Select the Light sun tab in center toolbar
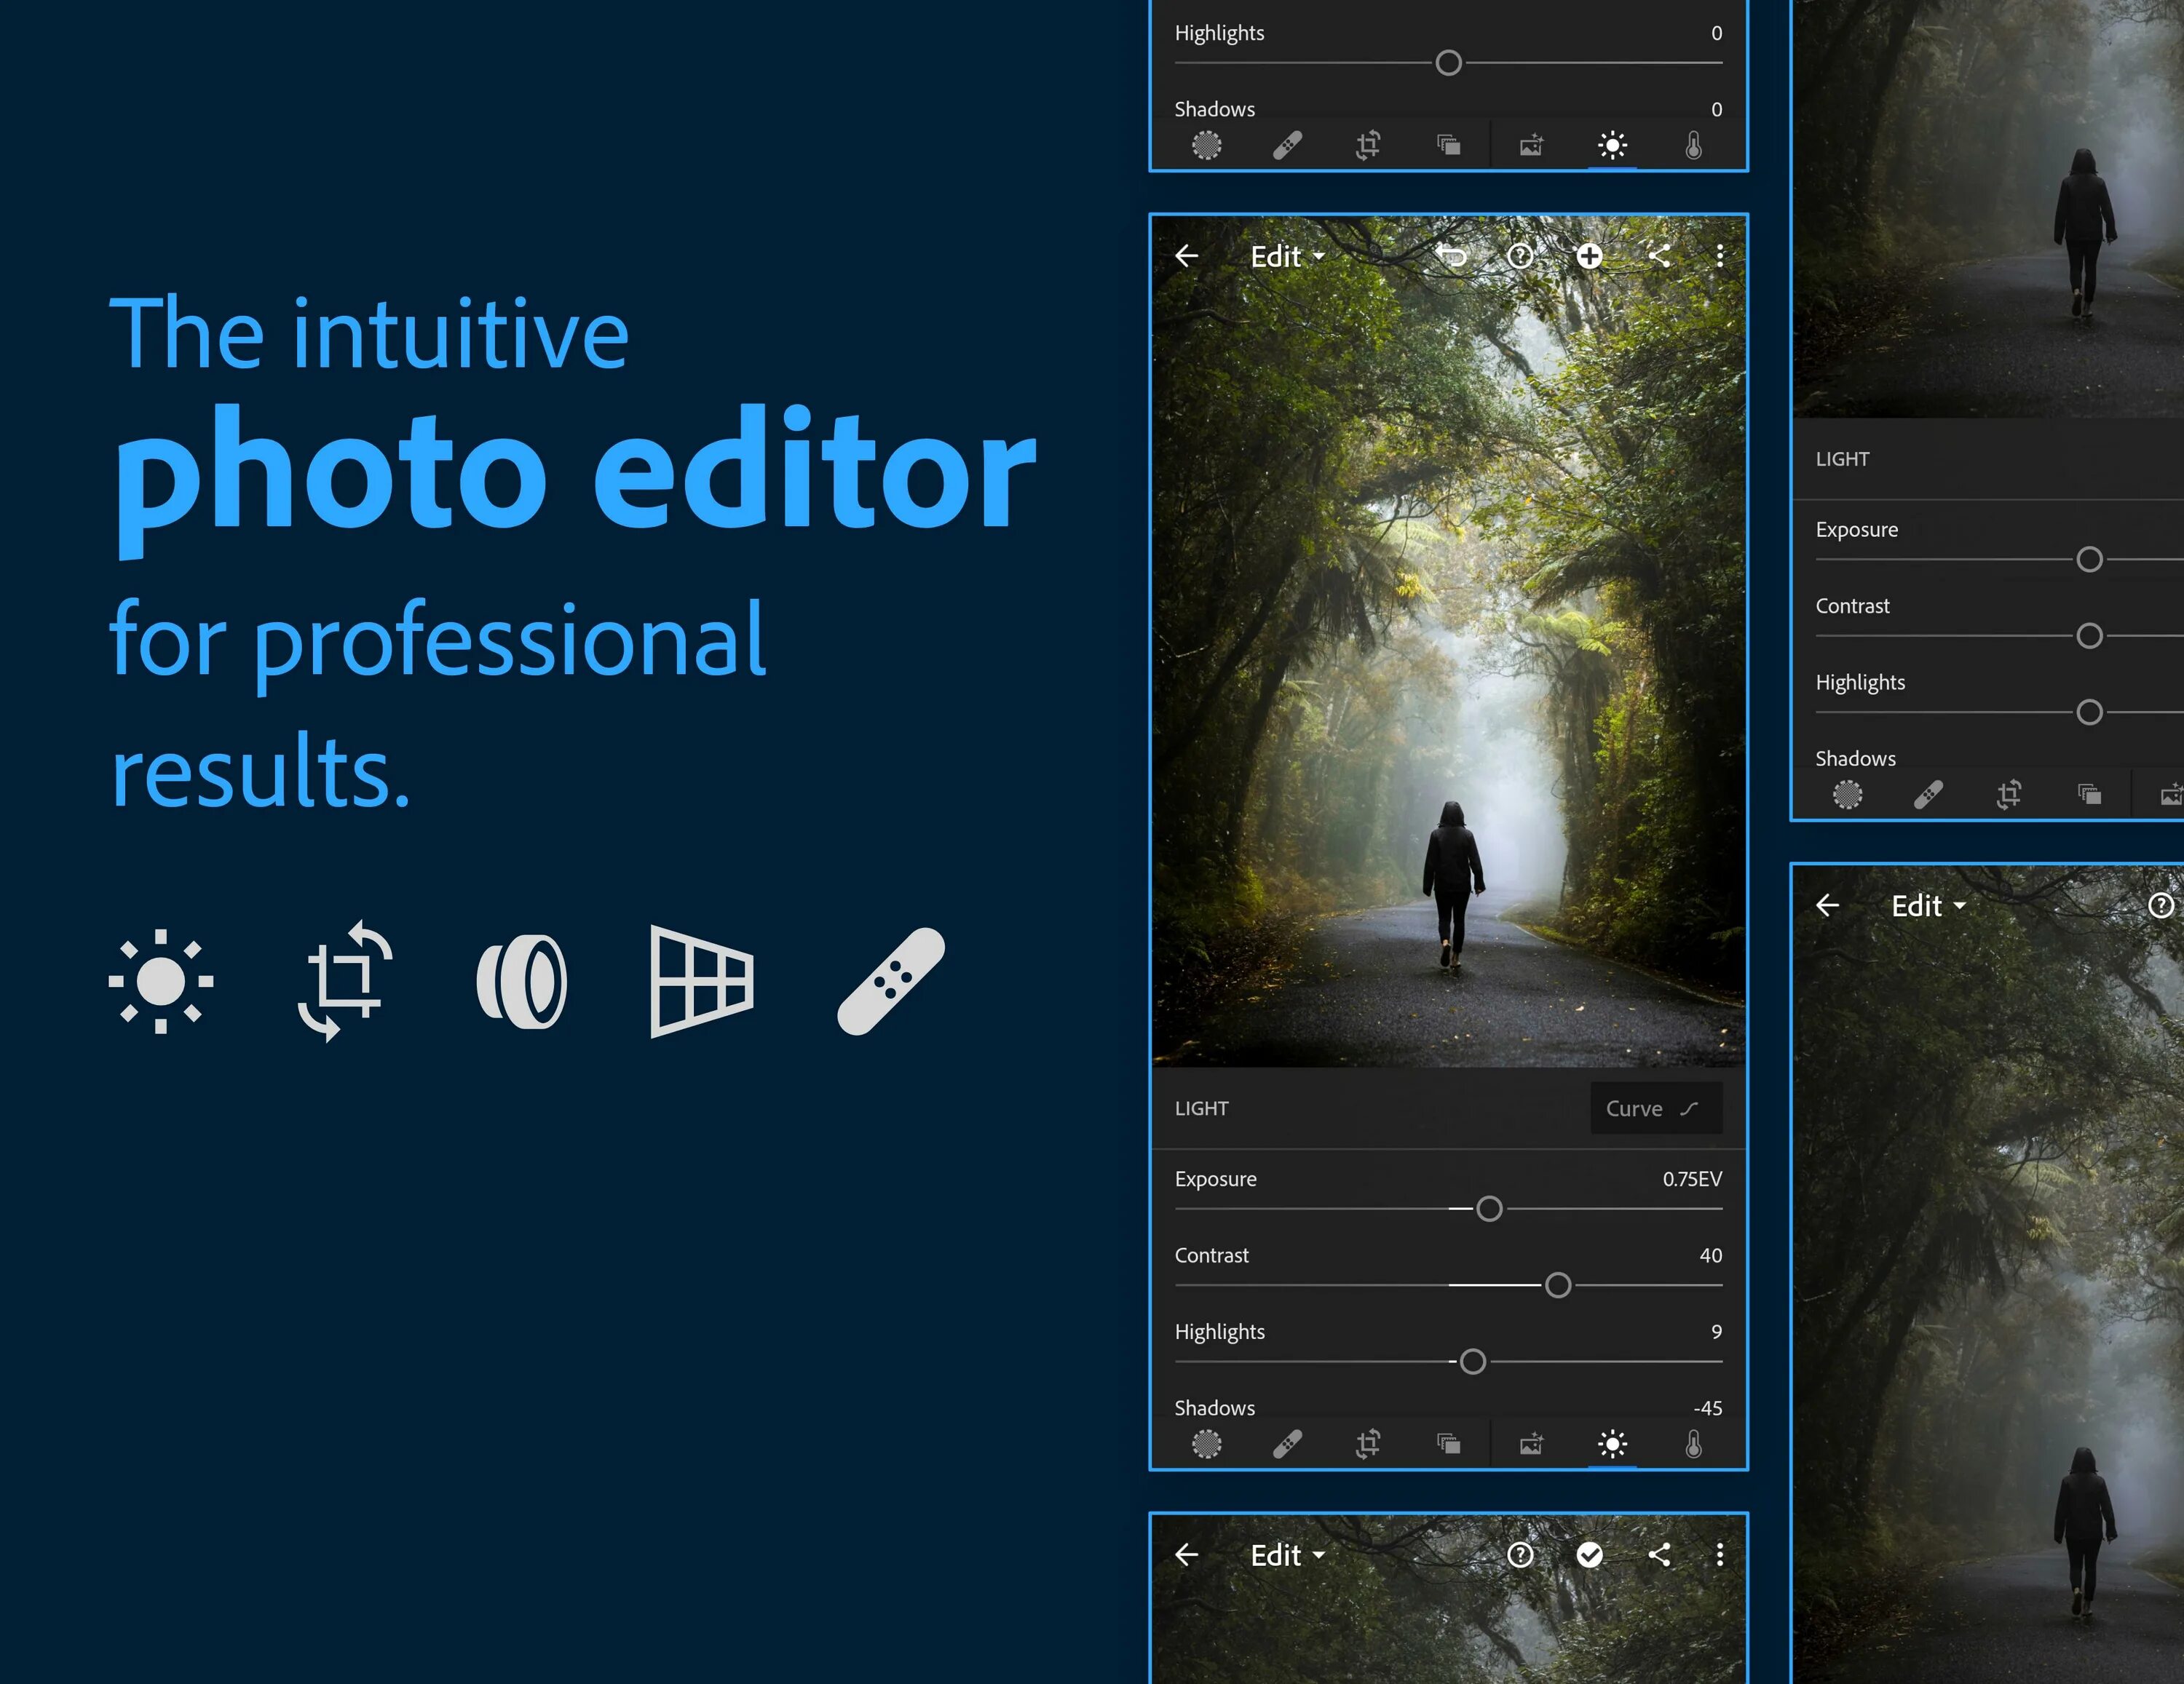This screenshot has width=2184, height=1684. click(1612, 1444)
